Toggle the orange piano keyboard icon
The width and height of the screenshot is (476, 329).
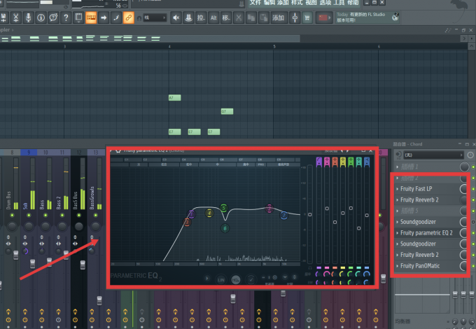pos(91,17)
